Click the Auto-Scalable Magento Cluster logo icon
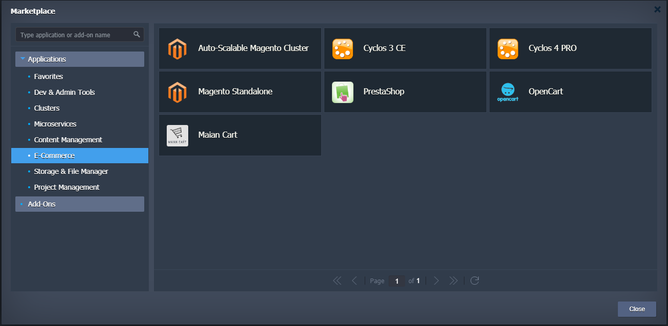This screenshot has height=326, width=668. (177, 48)
